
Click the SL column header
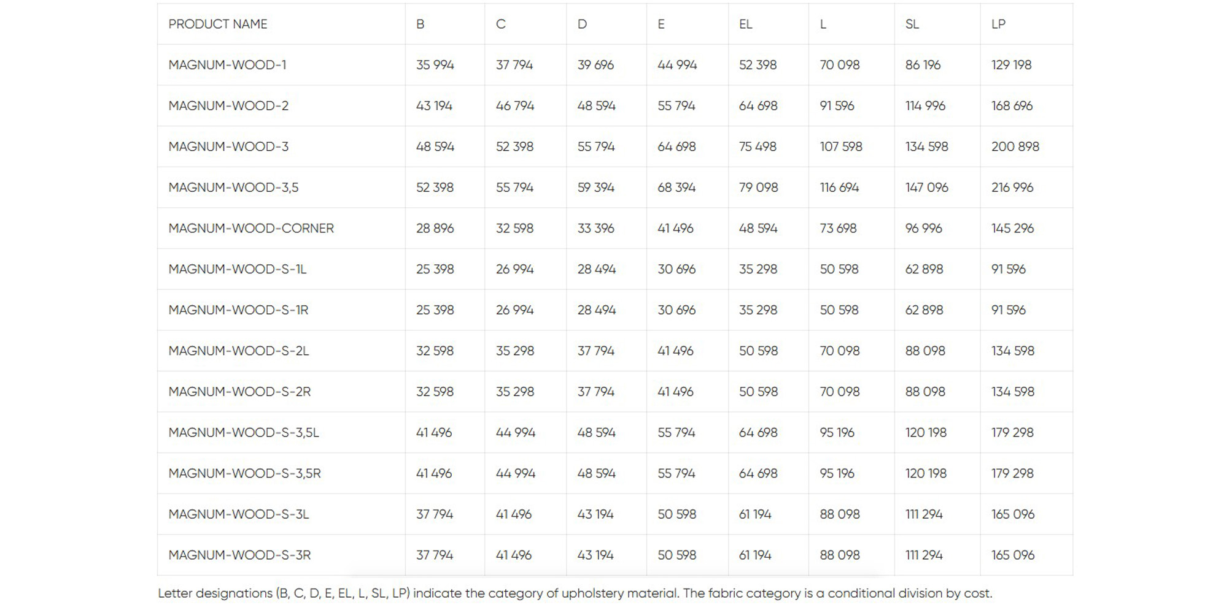pyautogui.click(x=912, y=24)
